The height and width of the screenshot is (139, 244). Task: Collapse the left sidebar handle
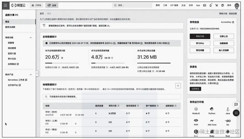click(37, 73)
